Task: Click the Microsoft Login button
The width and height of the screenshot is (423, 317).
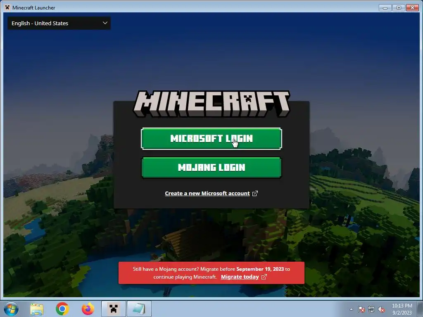Action: (211, 139)
